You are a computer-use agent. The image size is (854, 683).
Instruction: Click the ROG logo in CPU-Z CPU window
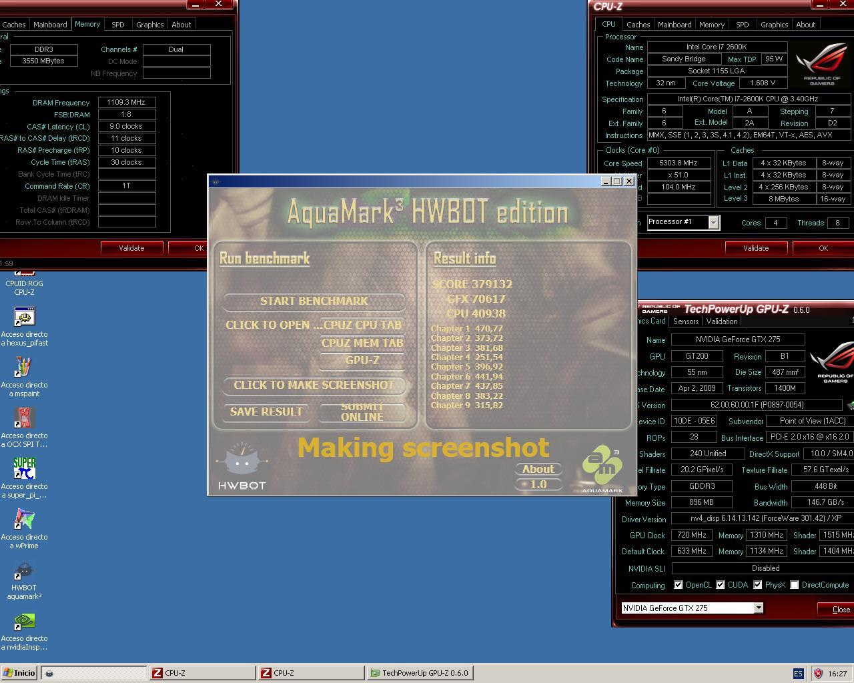[822, 64]
